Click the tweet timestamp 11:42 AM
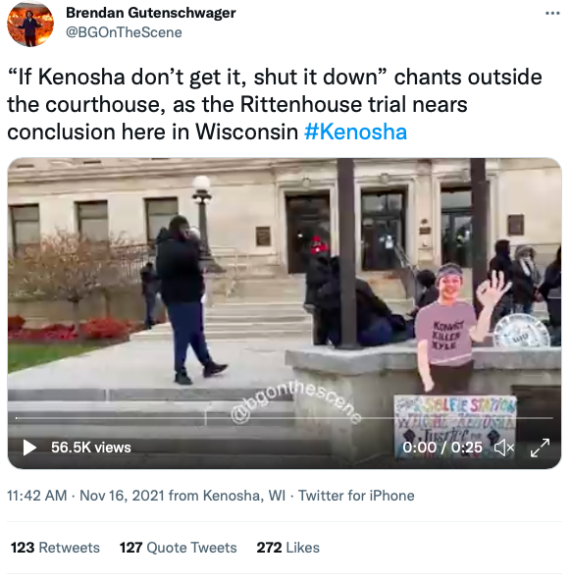 point(37,496)
